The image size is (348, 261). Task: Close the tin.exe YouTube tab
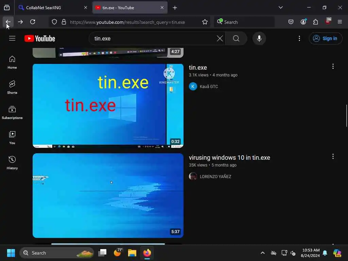(162, 8)
